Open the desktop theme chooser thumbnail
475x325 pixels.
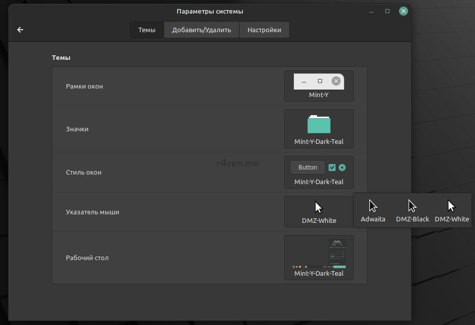pyautogui.click(x=319, y=257)
